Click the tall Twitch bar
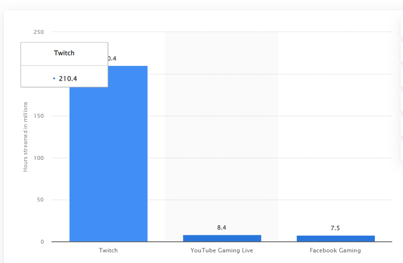This screenshot has height=263, width=403. (109, 154)
